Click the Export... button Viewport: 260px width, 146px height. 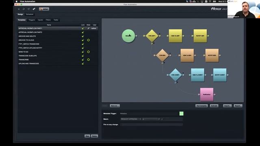[x=238, y=106]
